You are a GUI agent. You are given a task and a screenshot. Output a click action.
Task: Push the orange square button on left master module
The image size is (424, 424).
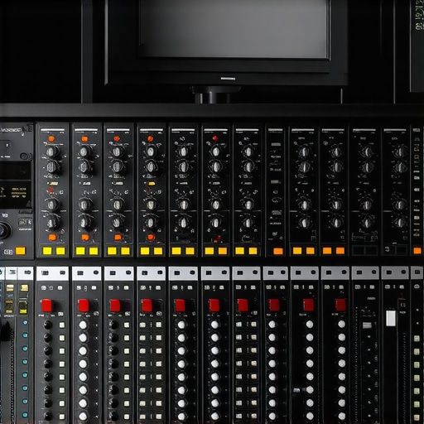pyautogui.click(x=21, y=251)
